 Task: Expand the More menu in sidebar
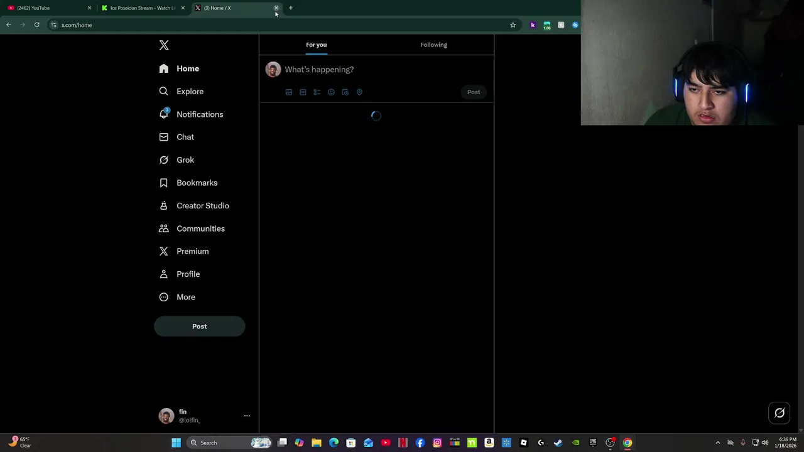(x=177, y=297)
